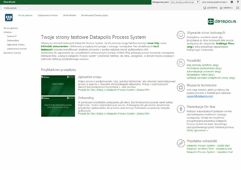Click the Obserwuj follow star button
Screen dimensions: 241x170
[226, 8]
